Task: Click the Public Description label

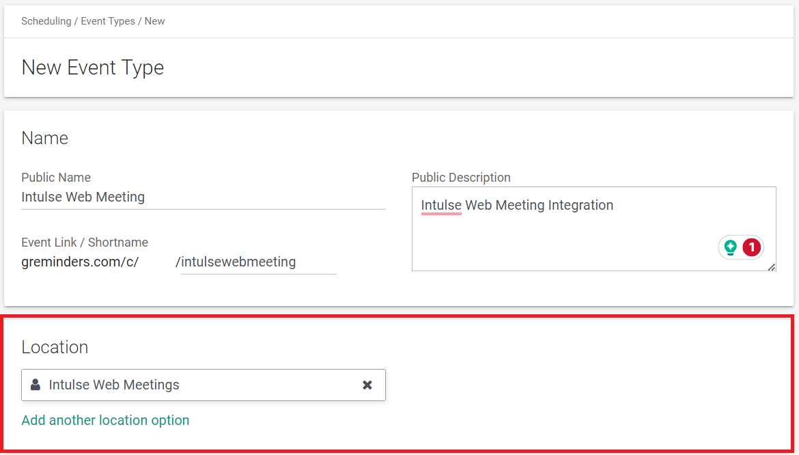Action: [x=461, y=177]
